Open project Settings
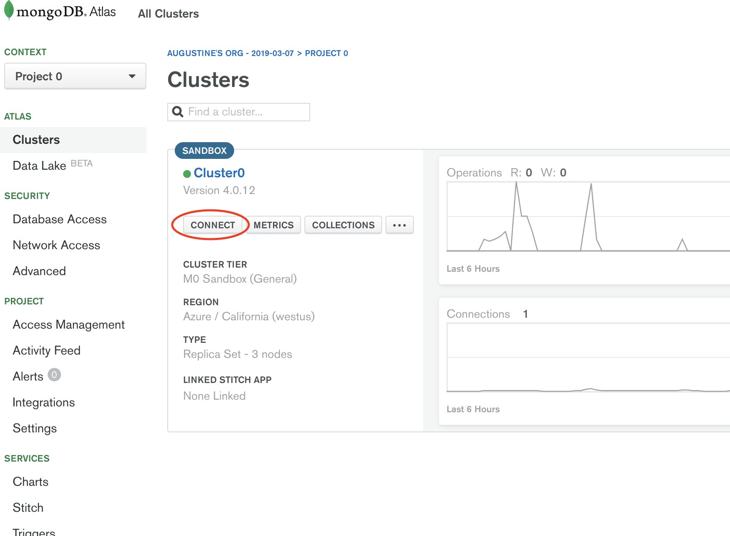730x536 pixels. [35, 428]
